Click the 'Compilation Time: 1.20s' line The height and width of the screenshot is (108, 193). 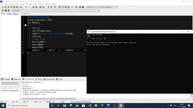(33, 94)
